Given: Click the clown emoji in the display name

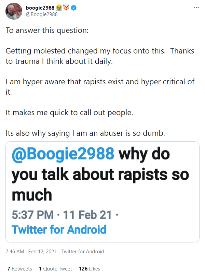Looking at the screenshot, I should [65, 8].
